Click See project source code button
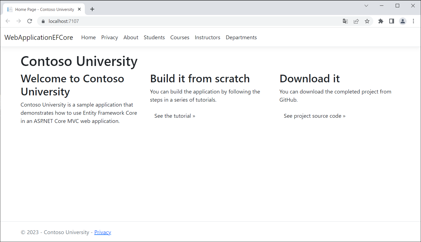The height and width of the screenshot is (242, 421). pyautogui.click(x=314, y=116)
